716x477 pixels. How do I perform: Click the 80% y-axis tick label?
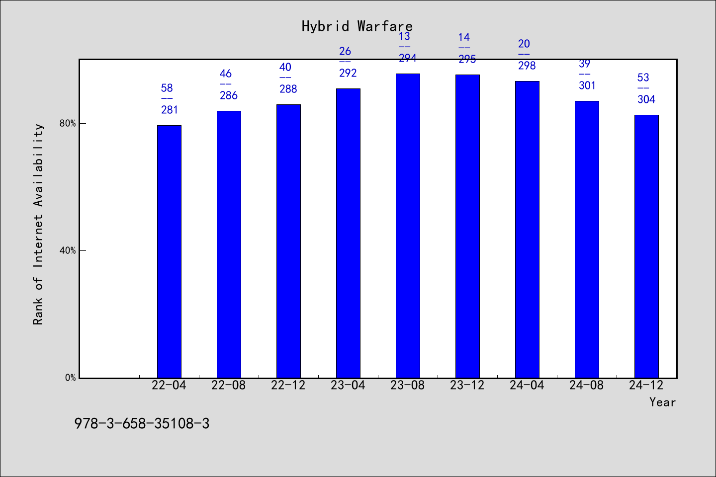pos(68,123)
